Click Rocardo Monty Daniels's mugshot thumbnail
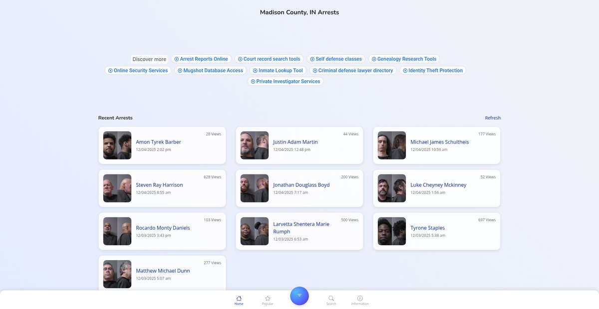This screenshot has height=309, width=599. tap(117, 231)
